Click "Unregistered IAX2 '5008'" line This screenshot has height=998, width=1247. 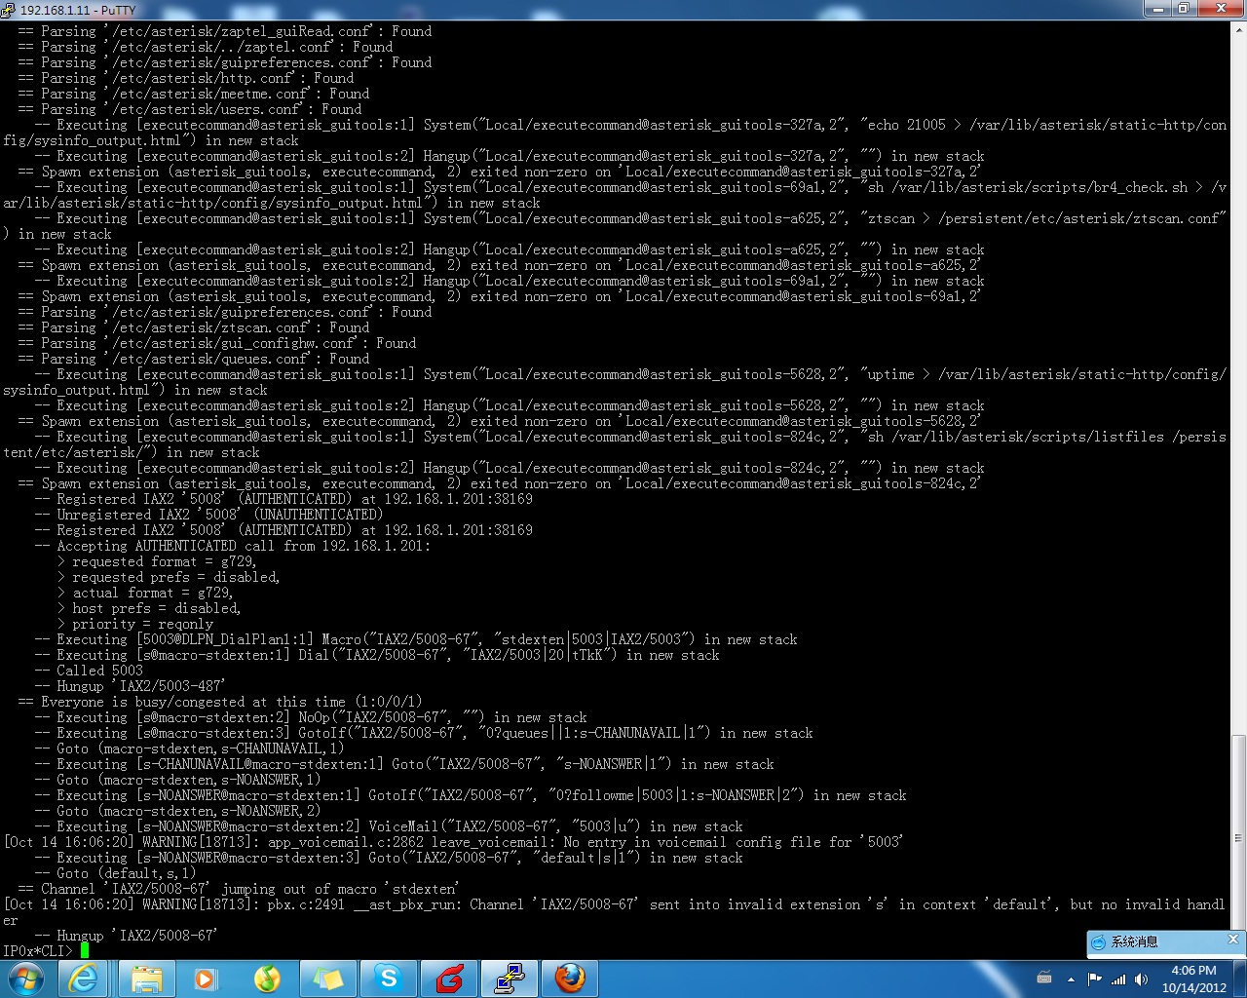tap(208, 515)
